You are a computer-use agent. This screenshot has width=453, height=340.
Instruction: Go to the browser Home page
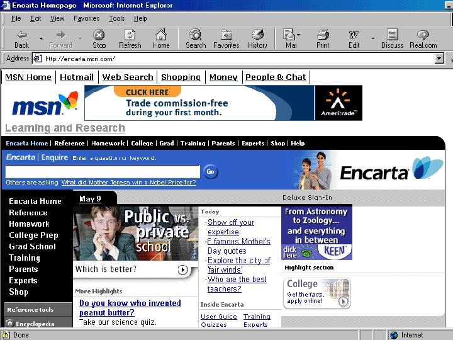pyautogui.click(x=161, y=39)
